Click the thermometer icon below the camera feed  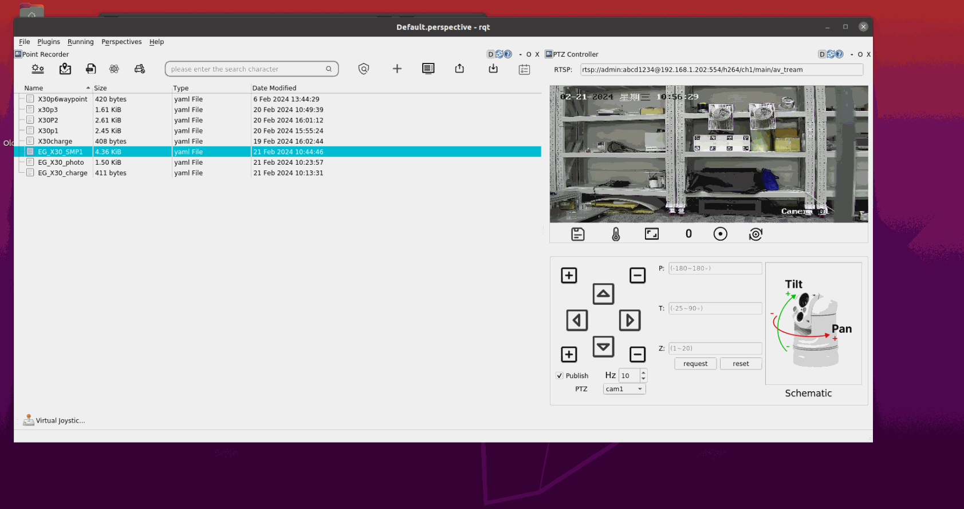pos(616,234)
